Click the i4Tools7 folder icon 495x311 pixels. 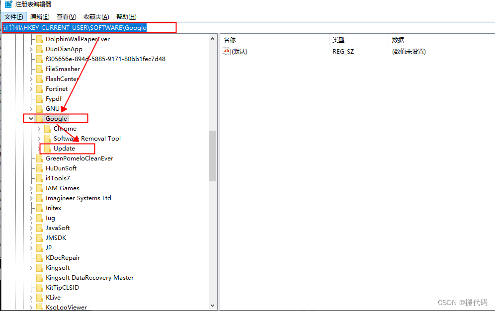click(39, 178)
